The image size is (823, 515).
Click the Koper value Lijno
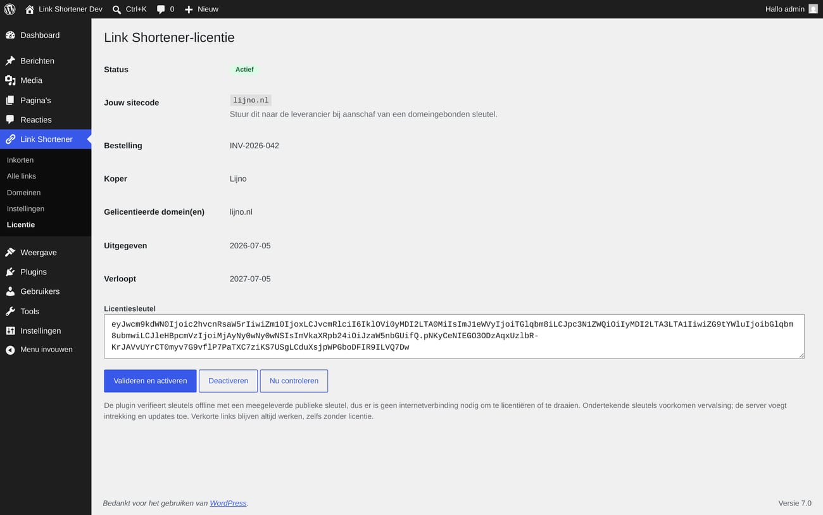pyautogui.click(x=238, y=179)
